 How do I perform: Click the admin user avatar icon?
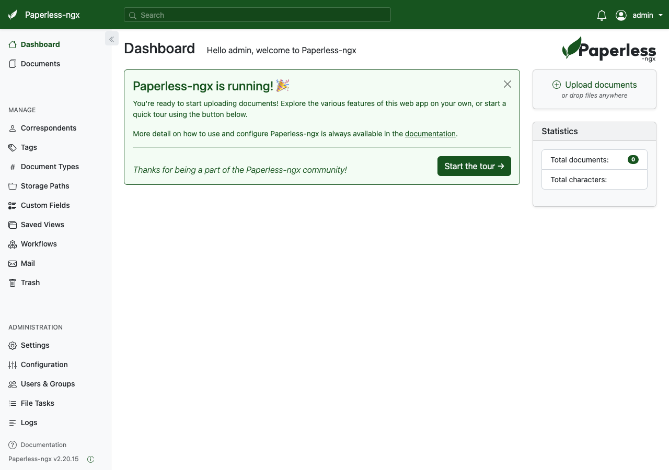[x=621, y=15]
